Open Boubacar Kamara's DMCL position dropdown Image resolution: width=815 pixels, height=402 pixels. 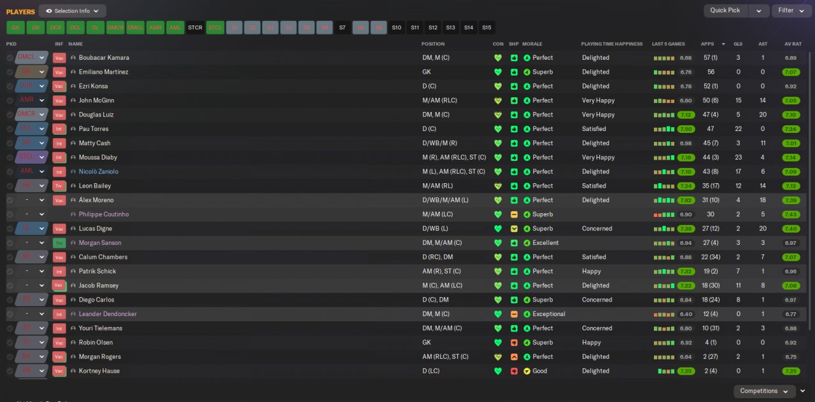(x=32, y=58)
